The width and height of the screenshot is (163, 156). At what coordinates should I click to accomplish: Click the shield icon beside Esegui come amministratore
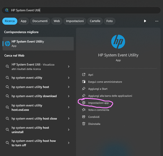pyautogui.click(x=84, y=82)
